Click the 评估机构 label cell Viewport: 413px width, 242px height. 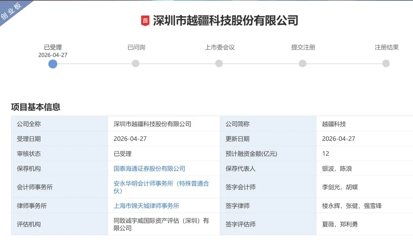pyautogui.click(x=60, y=224)
